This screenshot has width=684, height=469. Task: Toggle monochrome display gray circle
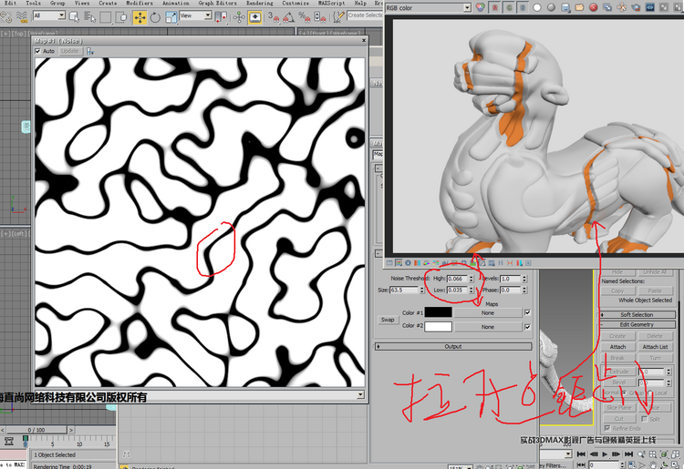tap(551, 7)
